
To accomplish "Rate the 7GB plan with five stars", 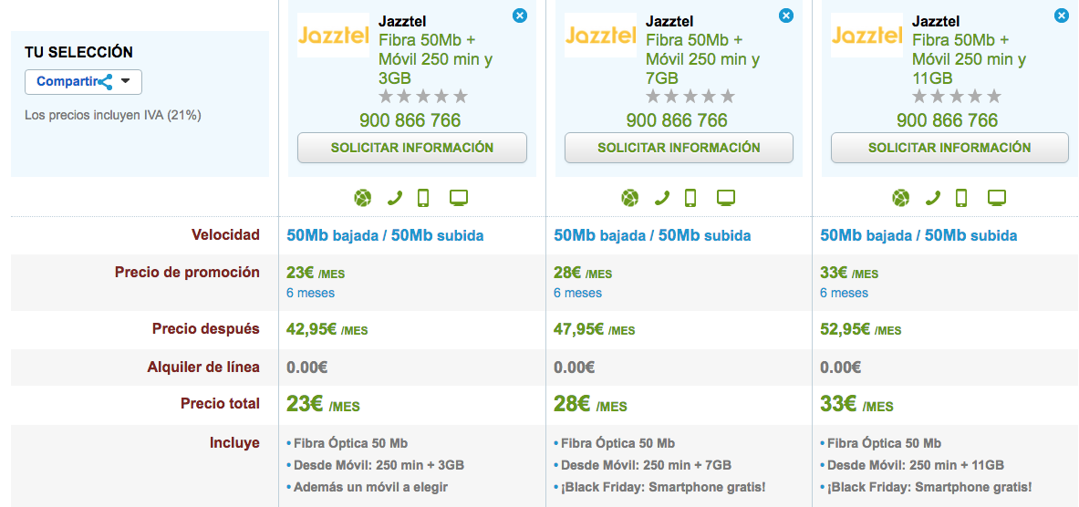I will coord(728,97).
